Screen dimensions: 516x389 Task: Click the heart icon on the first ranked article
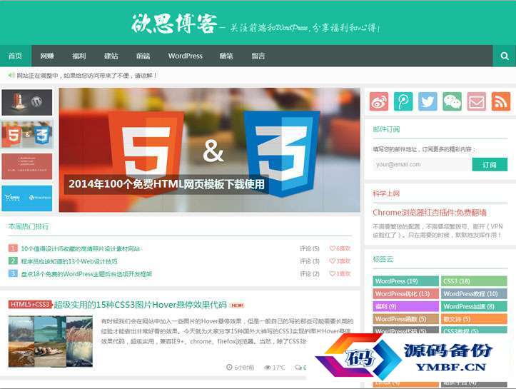[332, 248]
